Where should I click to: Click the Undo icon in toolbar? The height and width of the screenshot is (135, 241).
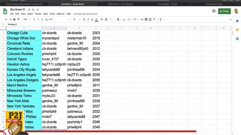pos(6,19)
